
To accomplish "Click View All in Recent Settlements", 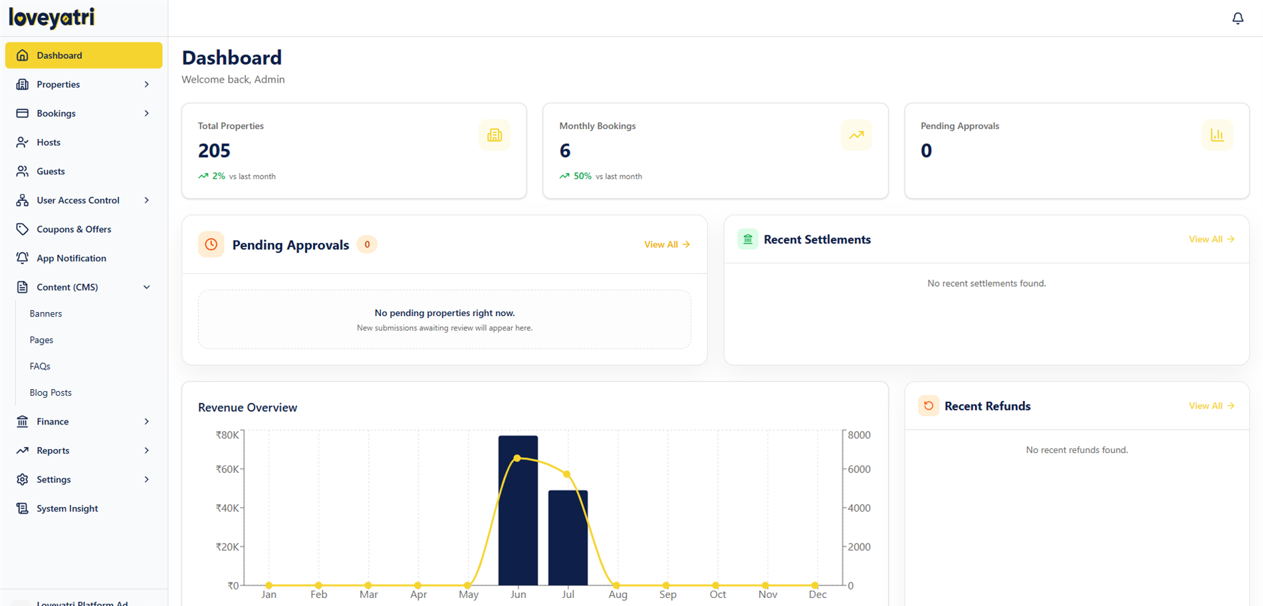I will (x=1211, y=239).
